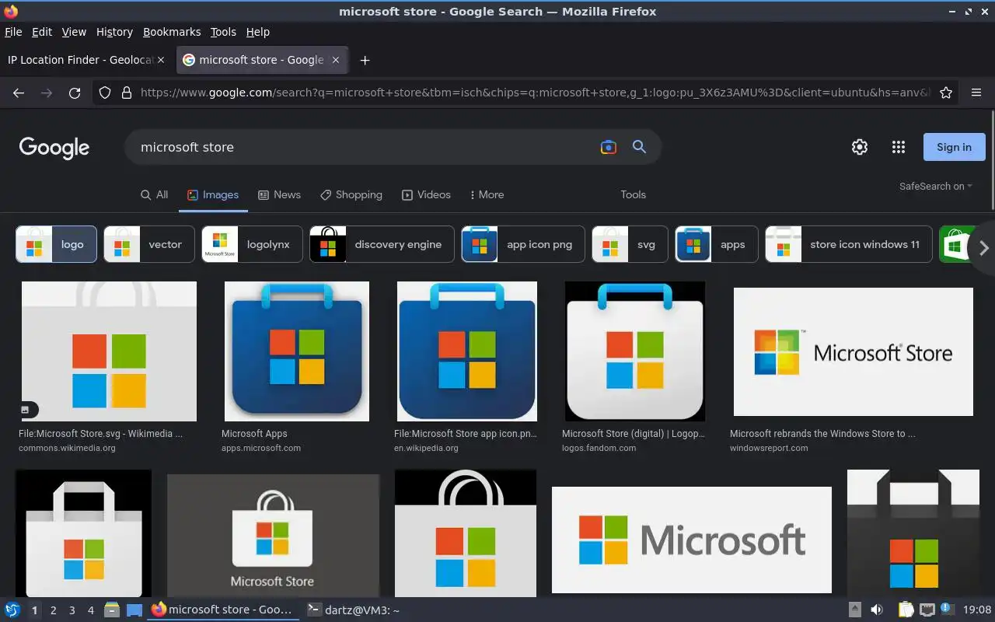
Task: Open the clipboard manager tray icon
Action: pyautogui.click(x=906, y=610)
